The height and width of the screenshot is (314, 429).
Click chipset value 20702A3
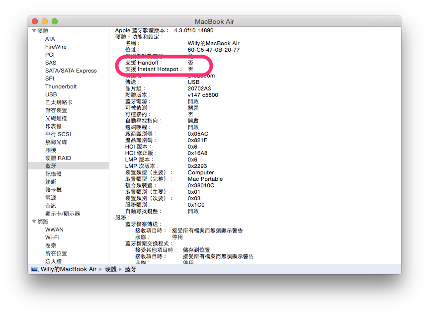[x=199, y=88]
